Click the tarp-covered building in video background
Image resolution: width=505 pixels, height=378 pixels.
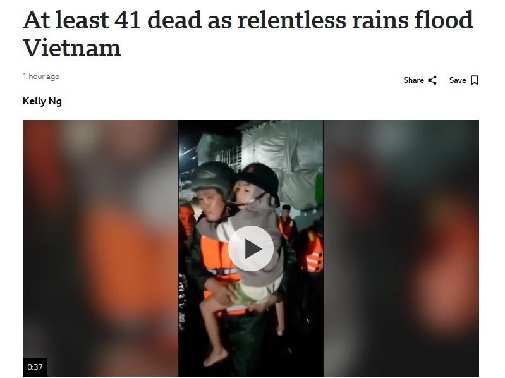[282, 161]
